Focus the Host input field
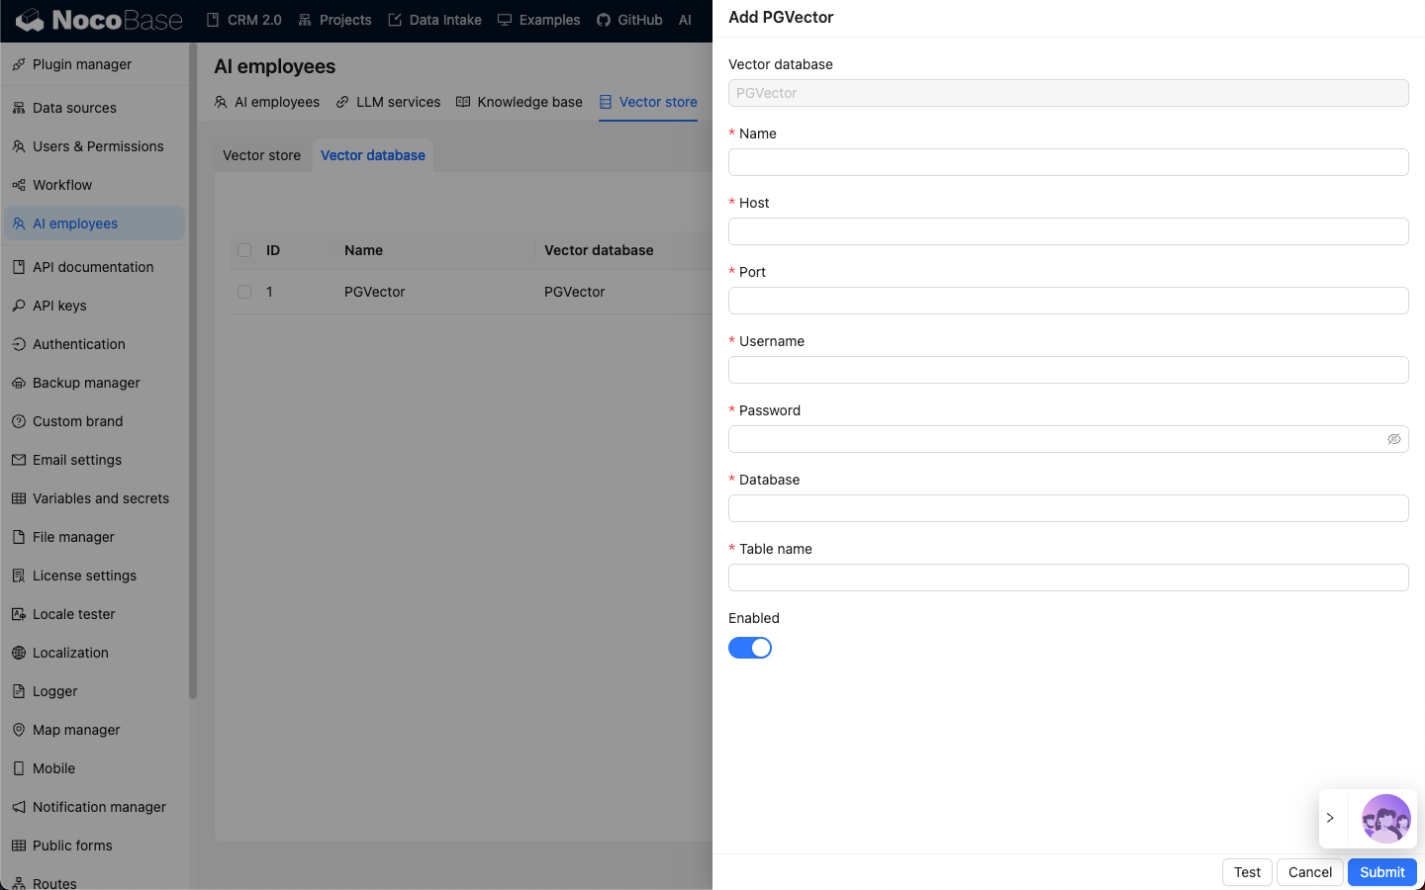The height and width of the screenshot is (890, 1425). pos(1068,231)
